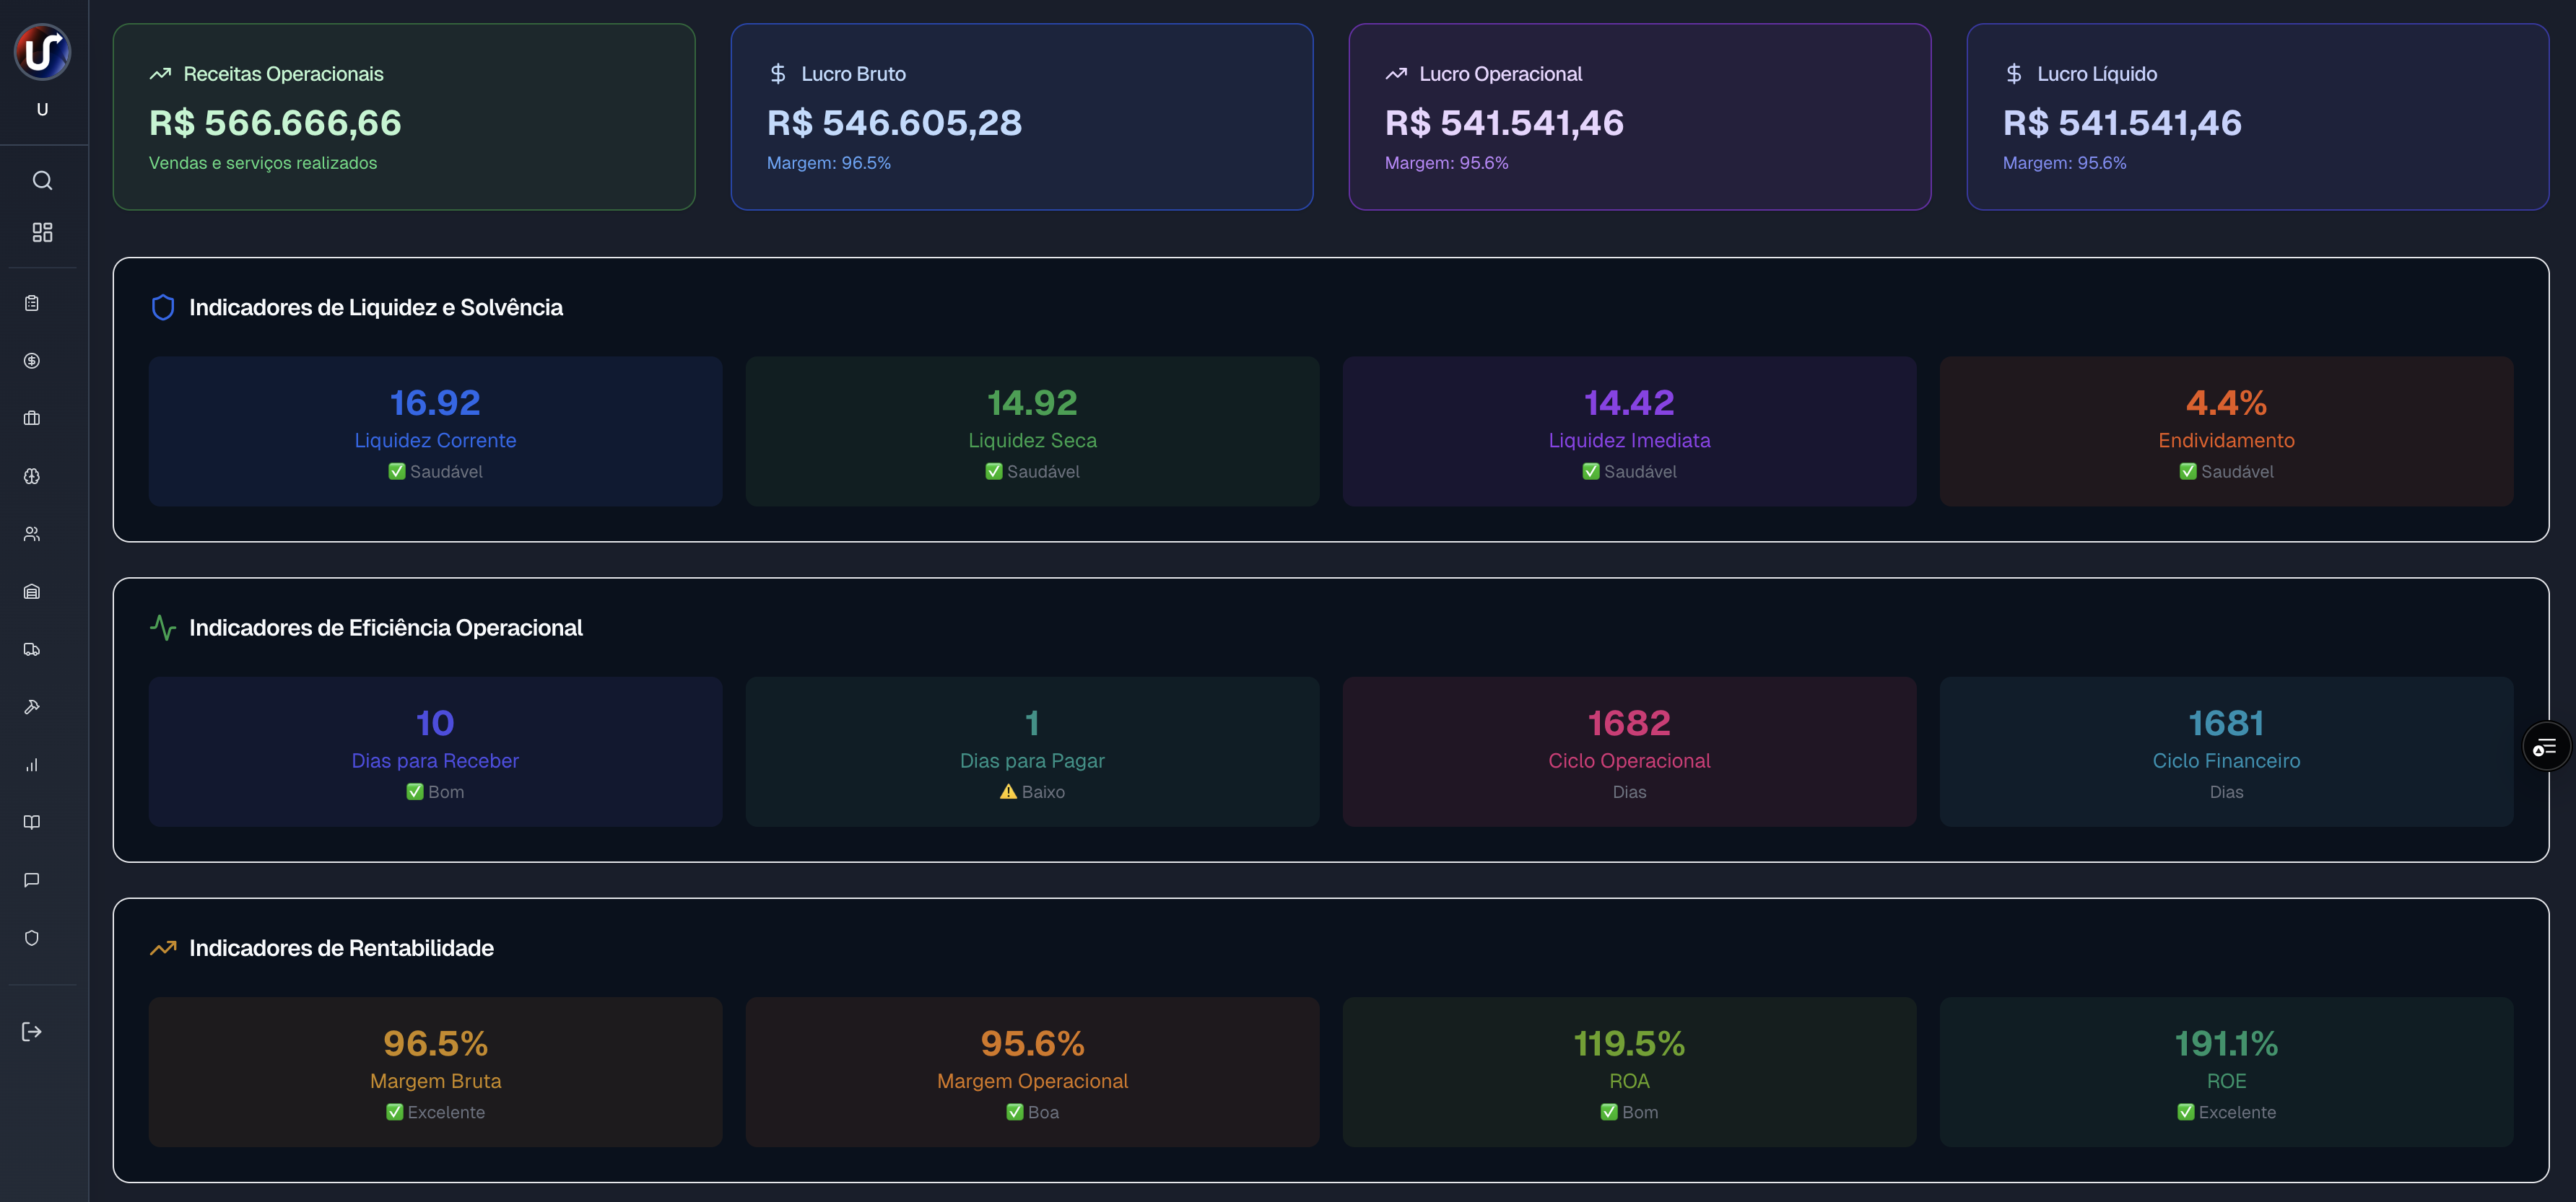2576x1202 pixels.
Task: Click the Receitas Operacionais card
Action: tap(404, 117)
